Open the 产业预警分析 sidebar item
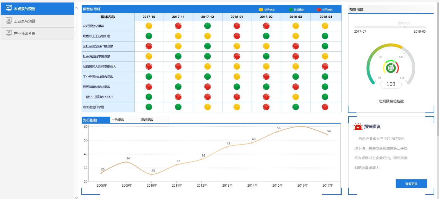The width and height of the screenshot is (439, 199). point(37,34)
